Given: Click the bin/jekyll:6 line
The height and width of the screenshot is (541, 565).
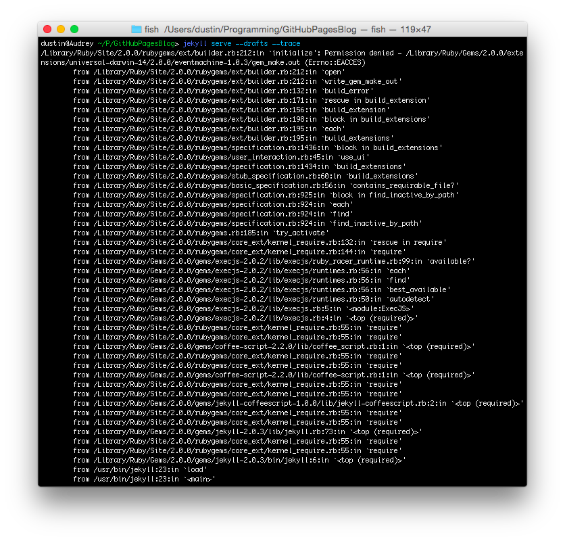Looking at the screenshot, I should [x=240, y=461].
